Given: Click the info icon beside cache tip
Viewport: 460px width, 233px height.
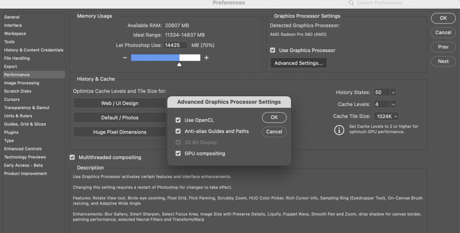Looking at the screenshot, I should [x=339, y=130].
